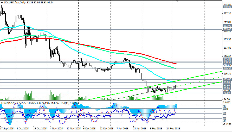The width and height of the screenshot is (232, 132).
Task: Click the 103.80 price level label
Action: coord(227,79)
